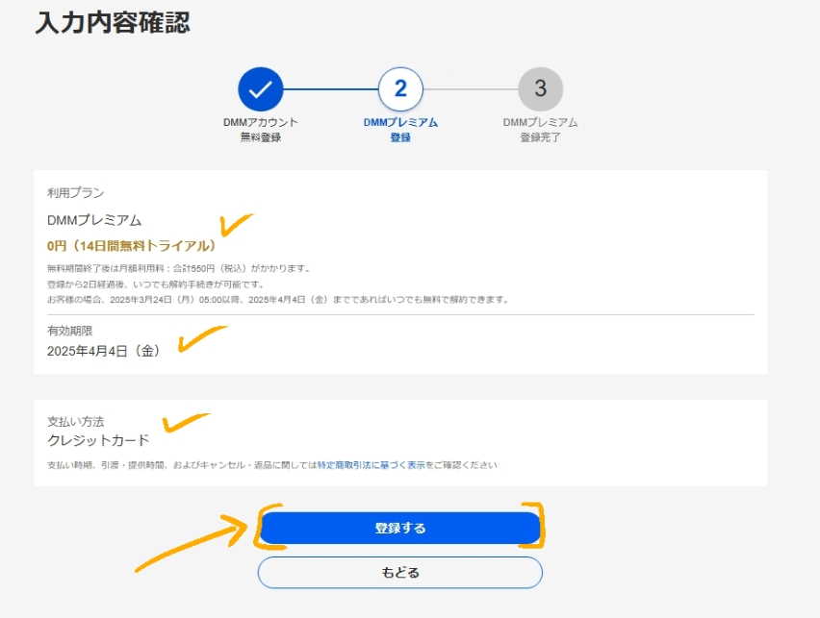Click the もどる button

coord(400,573)
